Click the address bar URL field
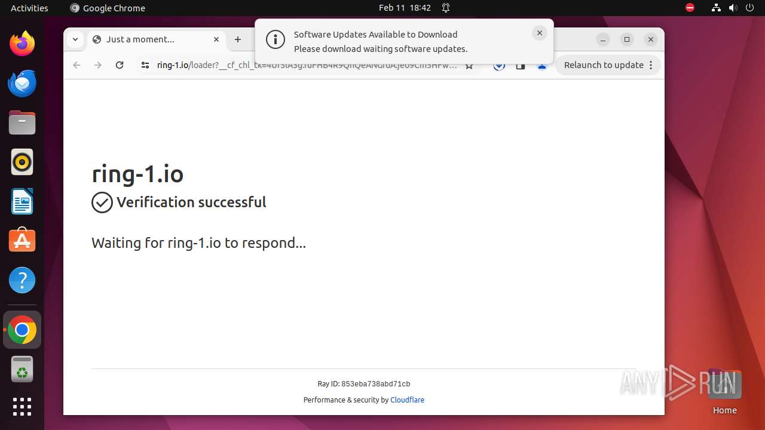Viewport: 765px width, 430px height. click(x=307, y=65)
